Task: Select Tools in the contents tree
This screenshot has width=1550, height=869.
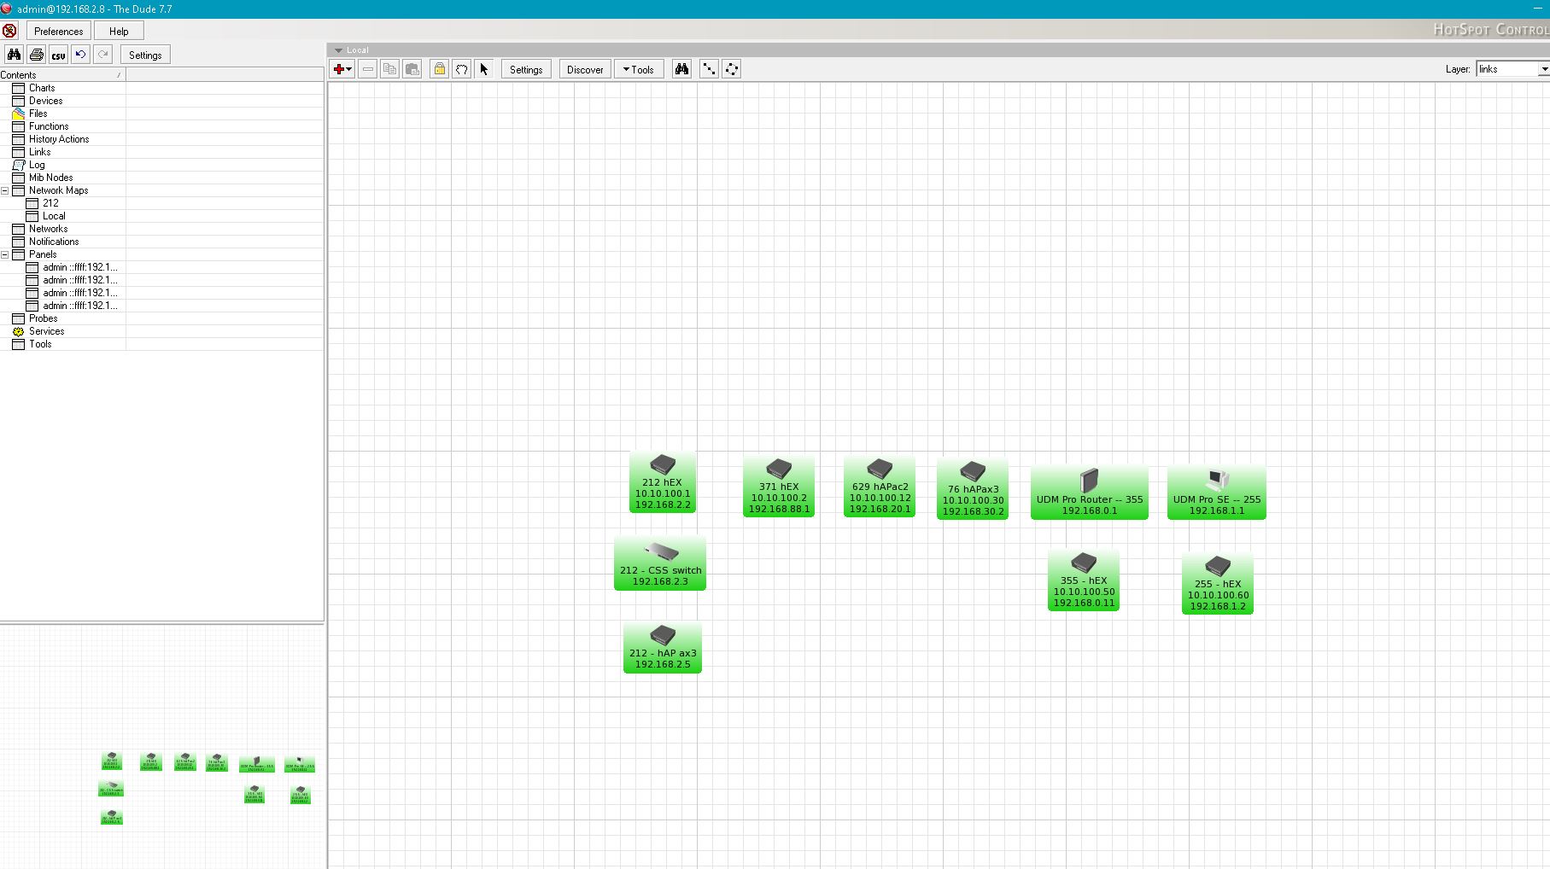Action: 40,344
